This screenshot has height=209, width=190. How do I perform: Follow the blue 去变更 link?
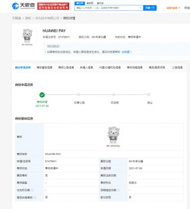(127, 52)
